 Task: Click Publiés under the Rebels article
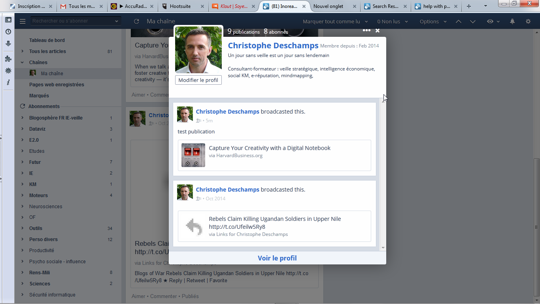[x=190, y=296]
